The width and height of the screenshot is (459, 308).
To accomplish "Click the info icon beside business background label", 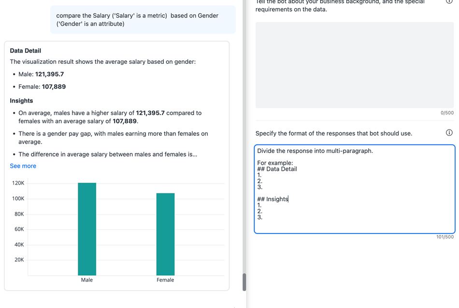I will pyautogui.click(x=449, y=1).
